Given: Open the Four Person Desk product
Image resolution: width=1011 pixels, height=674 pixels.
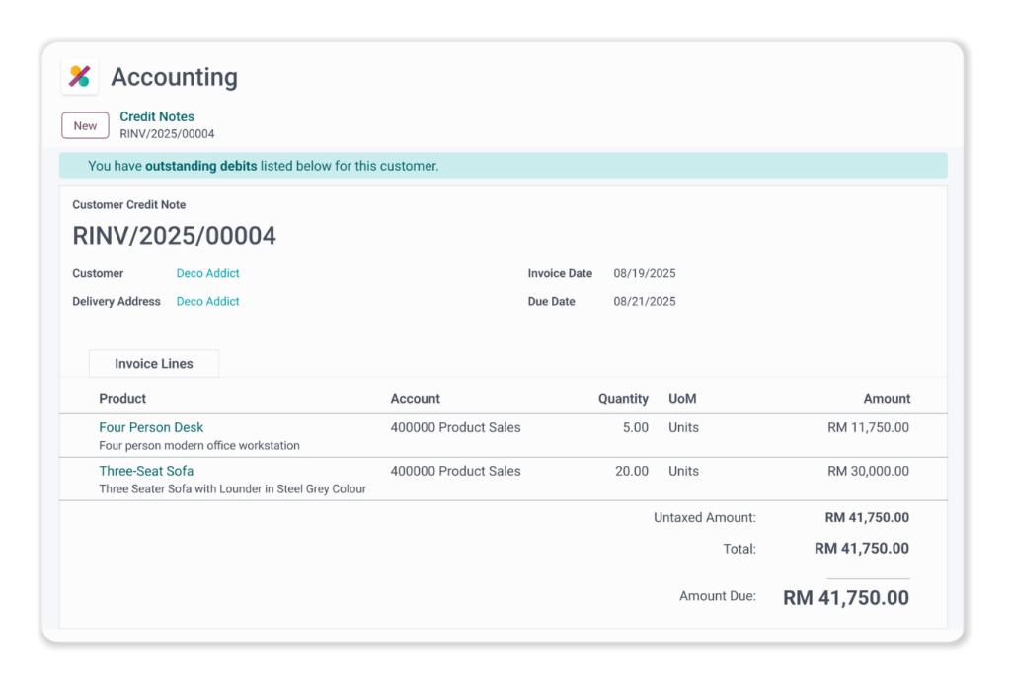Looking at the screenshot, I should click(x=151, y=427).
